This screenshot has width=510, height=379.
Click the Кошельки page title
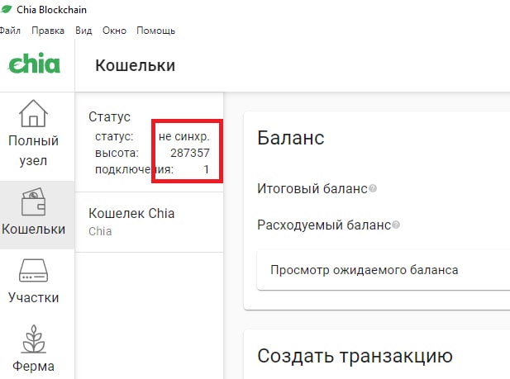point(135,65)
